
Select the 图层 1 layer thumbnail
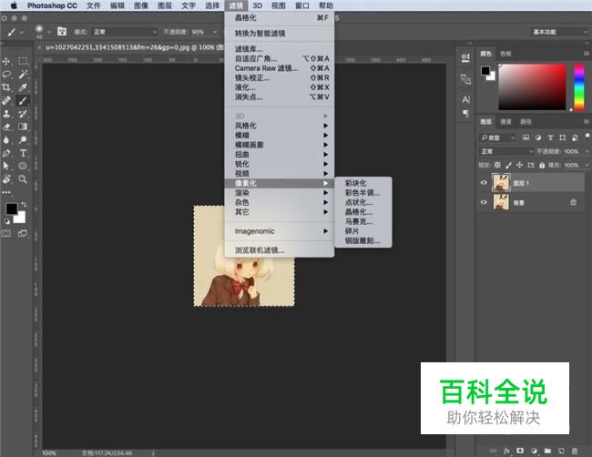[501, 183]
